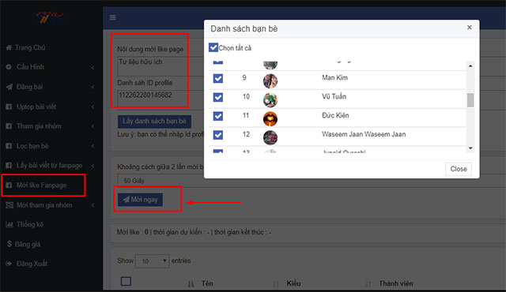
Task: Click Waseem Jaan's profile avatar
Action: coord(270,138)
